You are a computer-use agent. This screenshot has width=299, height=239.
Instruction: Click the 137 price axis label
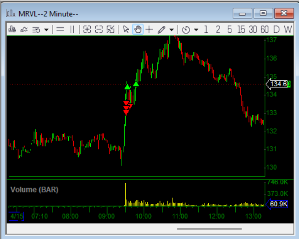tap(272, 40)
